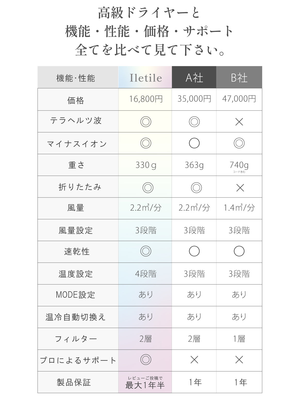Image resolution: width=301 pixels, height=401 pixels.
Task: Click the X mark in A社's プロによるサポート row
Action: [194, 360]
